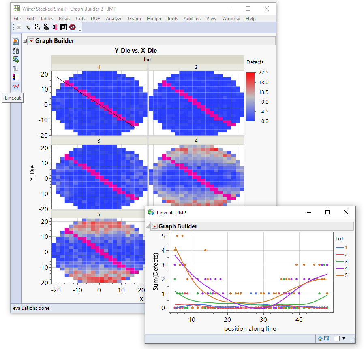Collapse main Graph Builder outline with gray triangle
The height and width of the screenshot is (349, 364).
[25, 41]
